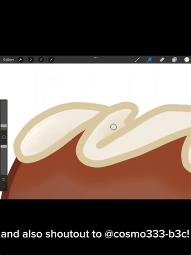Screen dimensions: 191x255
Task: Click the brush size slider handle
Action: pyautogui.click(x=4, y=126)
